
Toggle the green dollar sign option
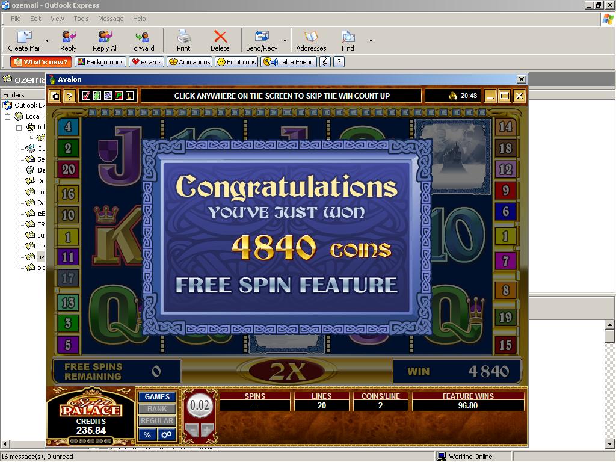[x=97, y=96]
